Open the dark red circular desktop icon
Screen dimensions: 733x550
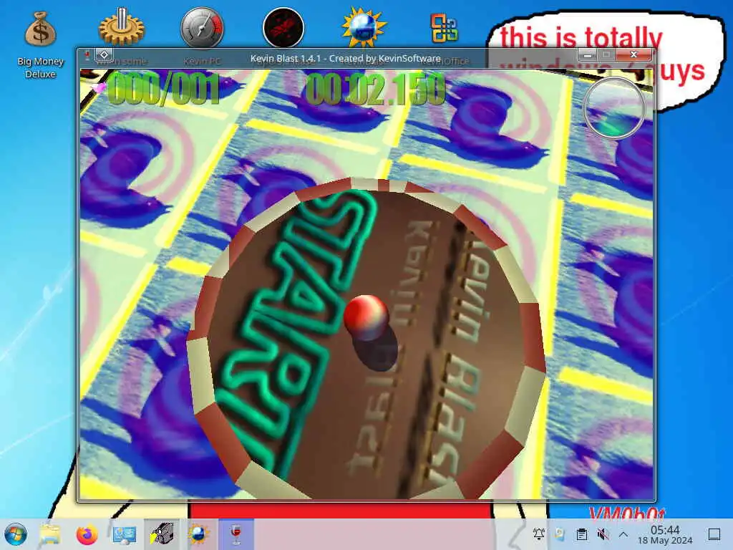click(283, 28)
